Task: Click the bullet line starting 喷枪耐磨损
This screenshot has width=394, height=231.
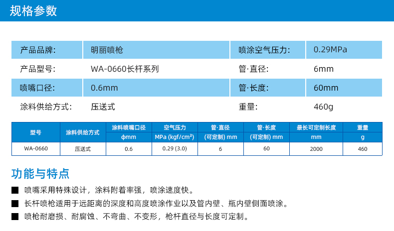Action: point(137,216)
